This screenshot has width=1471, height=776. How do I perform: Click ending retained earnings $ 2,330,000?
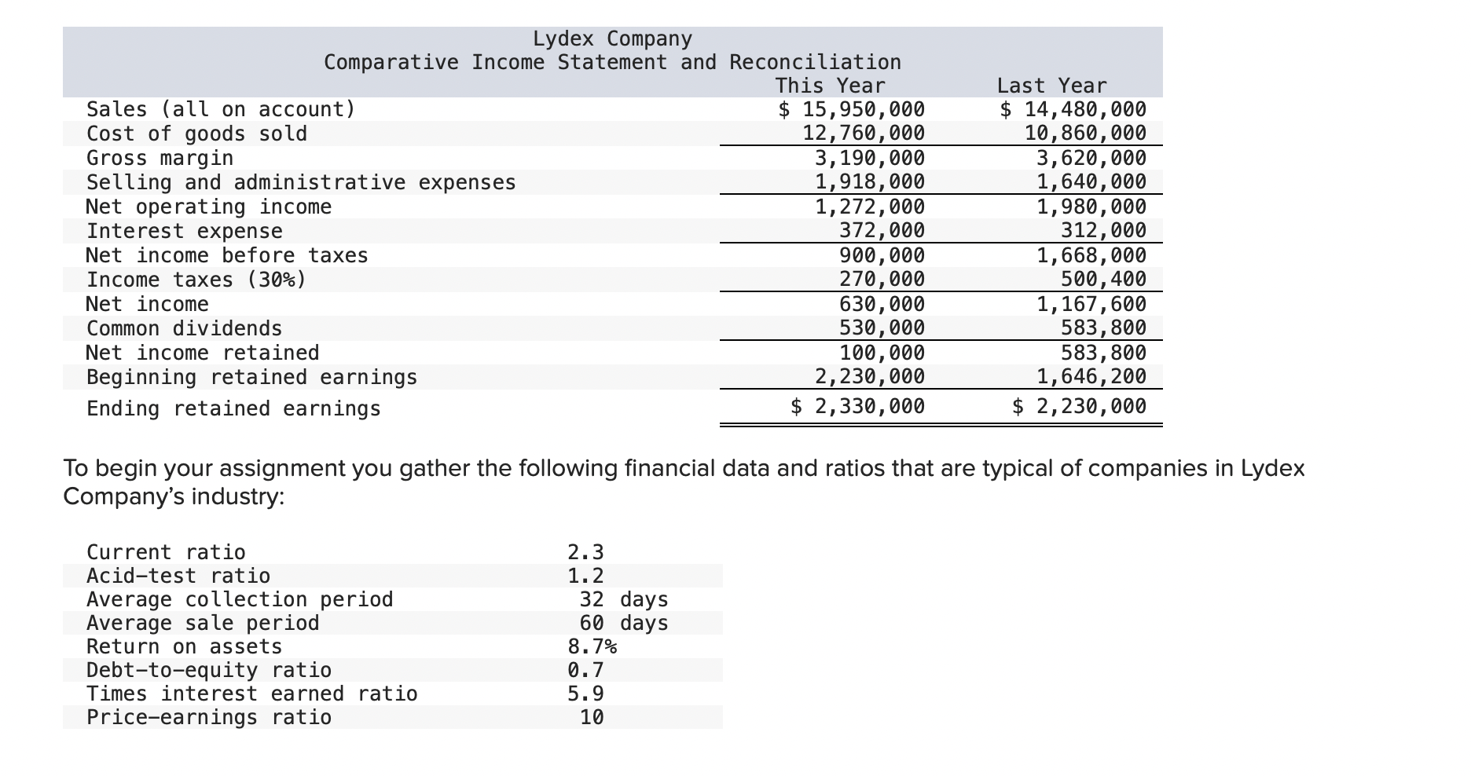coord(857,406)
